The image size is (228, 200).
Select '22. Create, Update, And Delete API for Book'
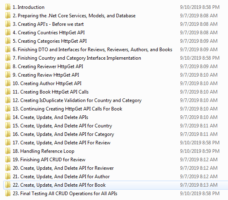tap(59, 185)
